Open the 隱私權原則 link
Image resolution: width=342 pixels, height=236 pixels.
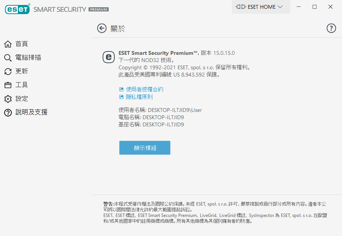(x=139, y=97)
